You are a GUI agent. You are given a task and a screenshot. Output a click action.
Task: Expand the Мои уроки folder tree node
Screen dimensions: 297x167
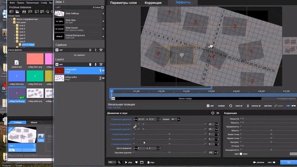(x=12, y=22)
